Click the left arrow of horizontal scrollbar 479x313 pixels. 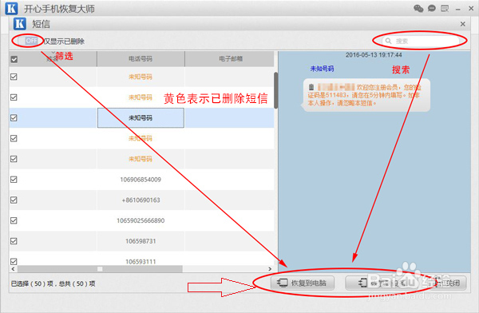point(13,269)
